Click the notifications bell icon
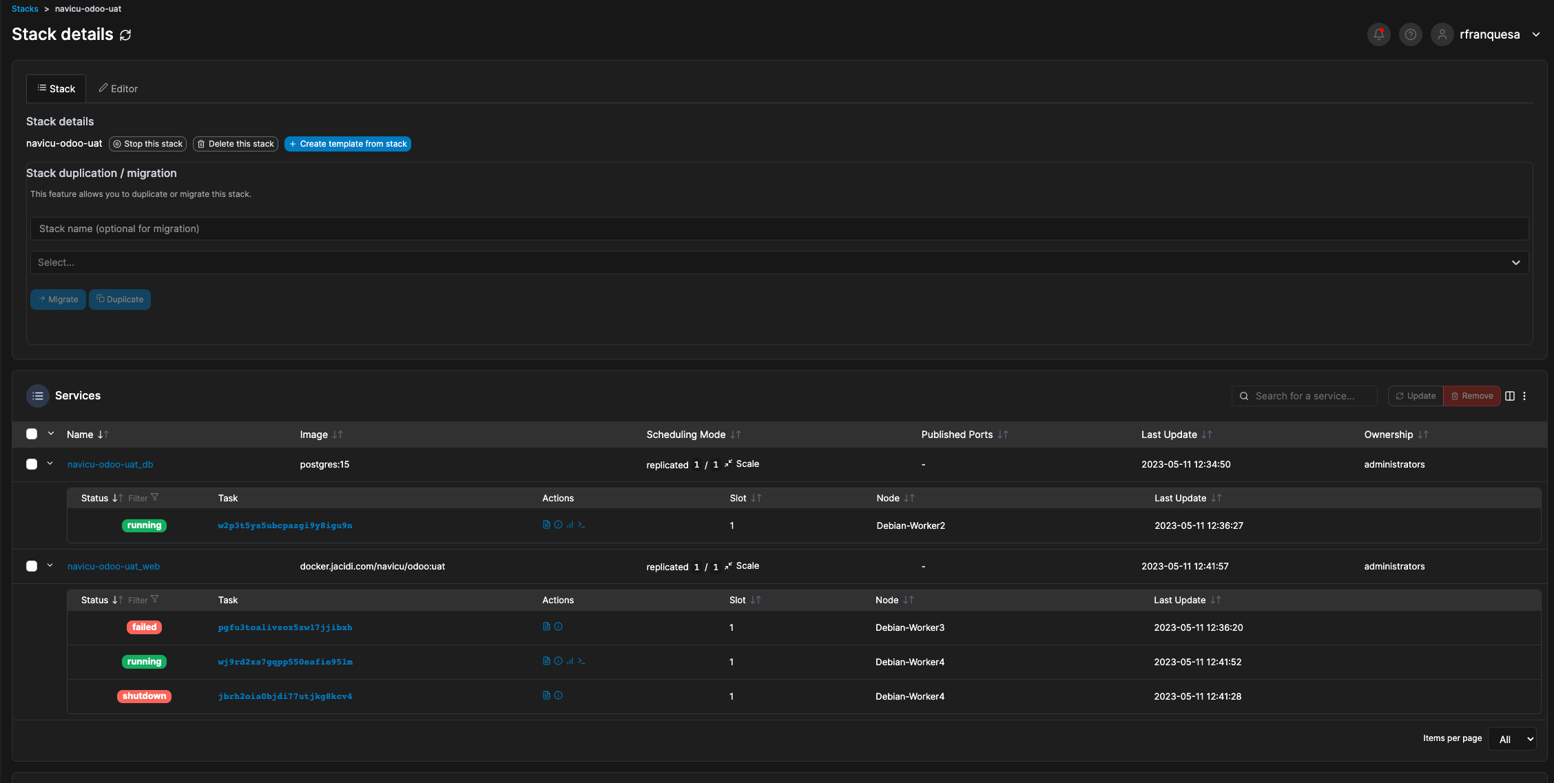 point(1378,34)
